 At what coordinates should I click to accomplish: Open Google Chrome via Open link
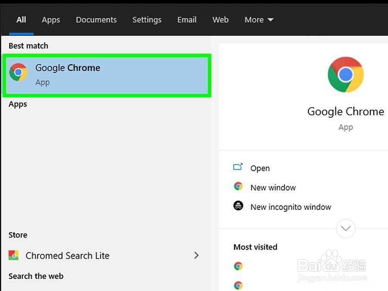pyautogui.click(x=260, y=168)
